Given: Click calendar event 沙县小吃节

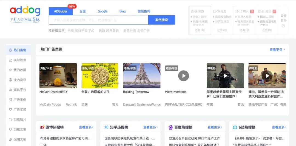Looking at the screenshot, I should point(200,17).
